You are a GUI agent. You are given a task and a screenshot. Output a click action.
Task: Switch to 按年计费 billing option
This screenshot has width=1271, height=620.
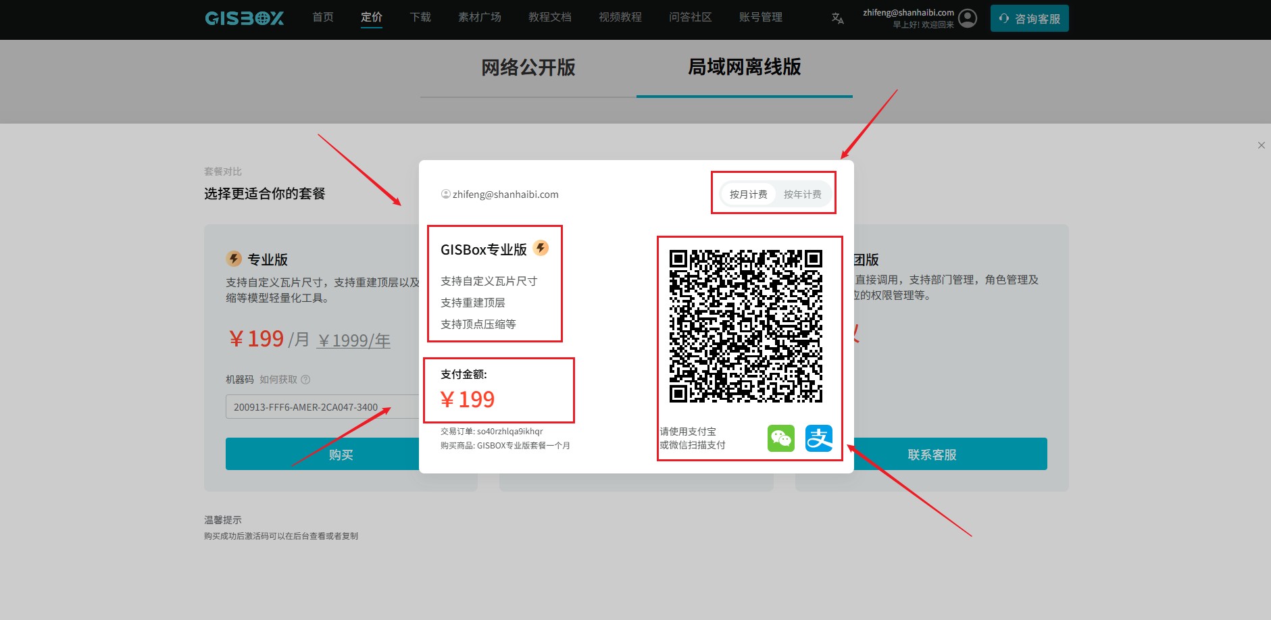803,195
